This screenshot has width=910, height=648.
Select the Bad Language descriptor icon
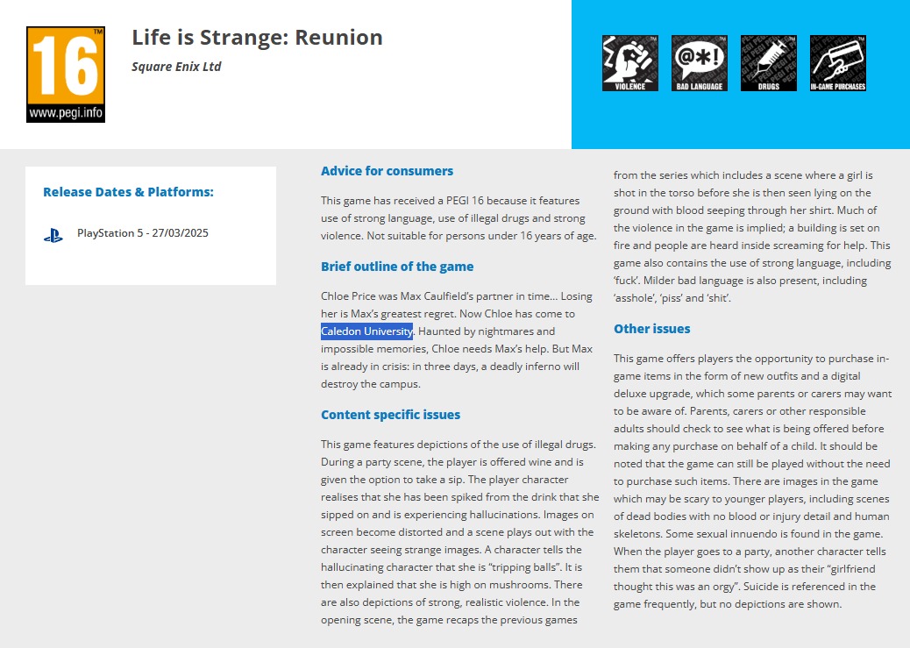click(699, 62)
